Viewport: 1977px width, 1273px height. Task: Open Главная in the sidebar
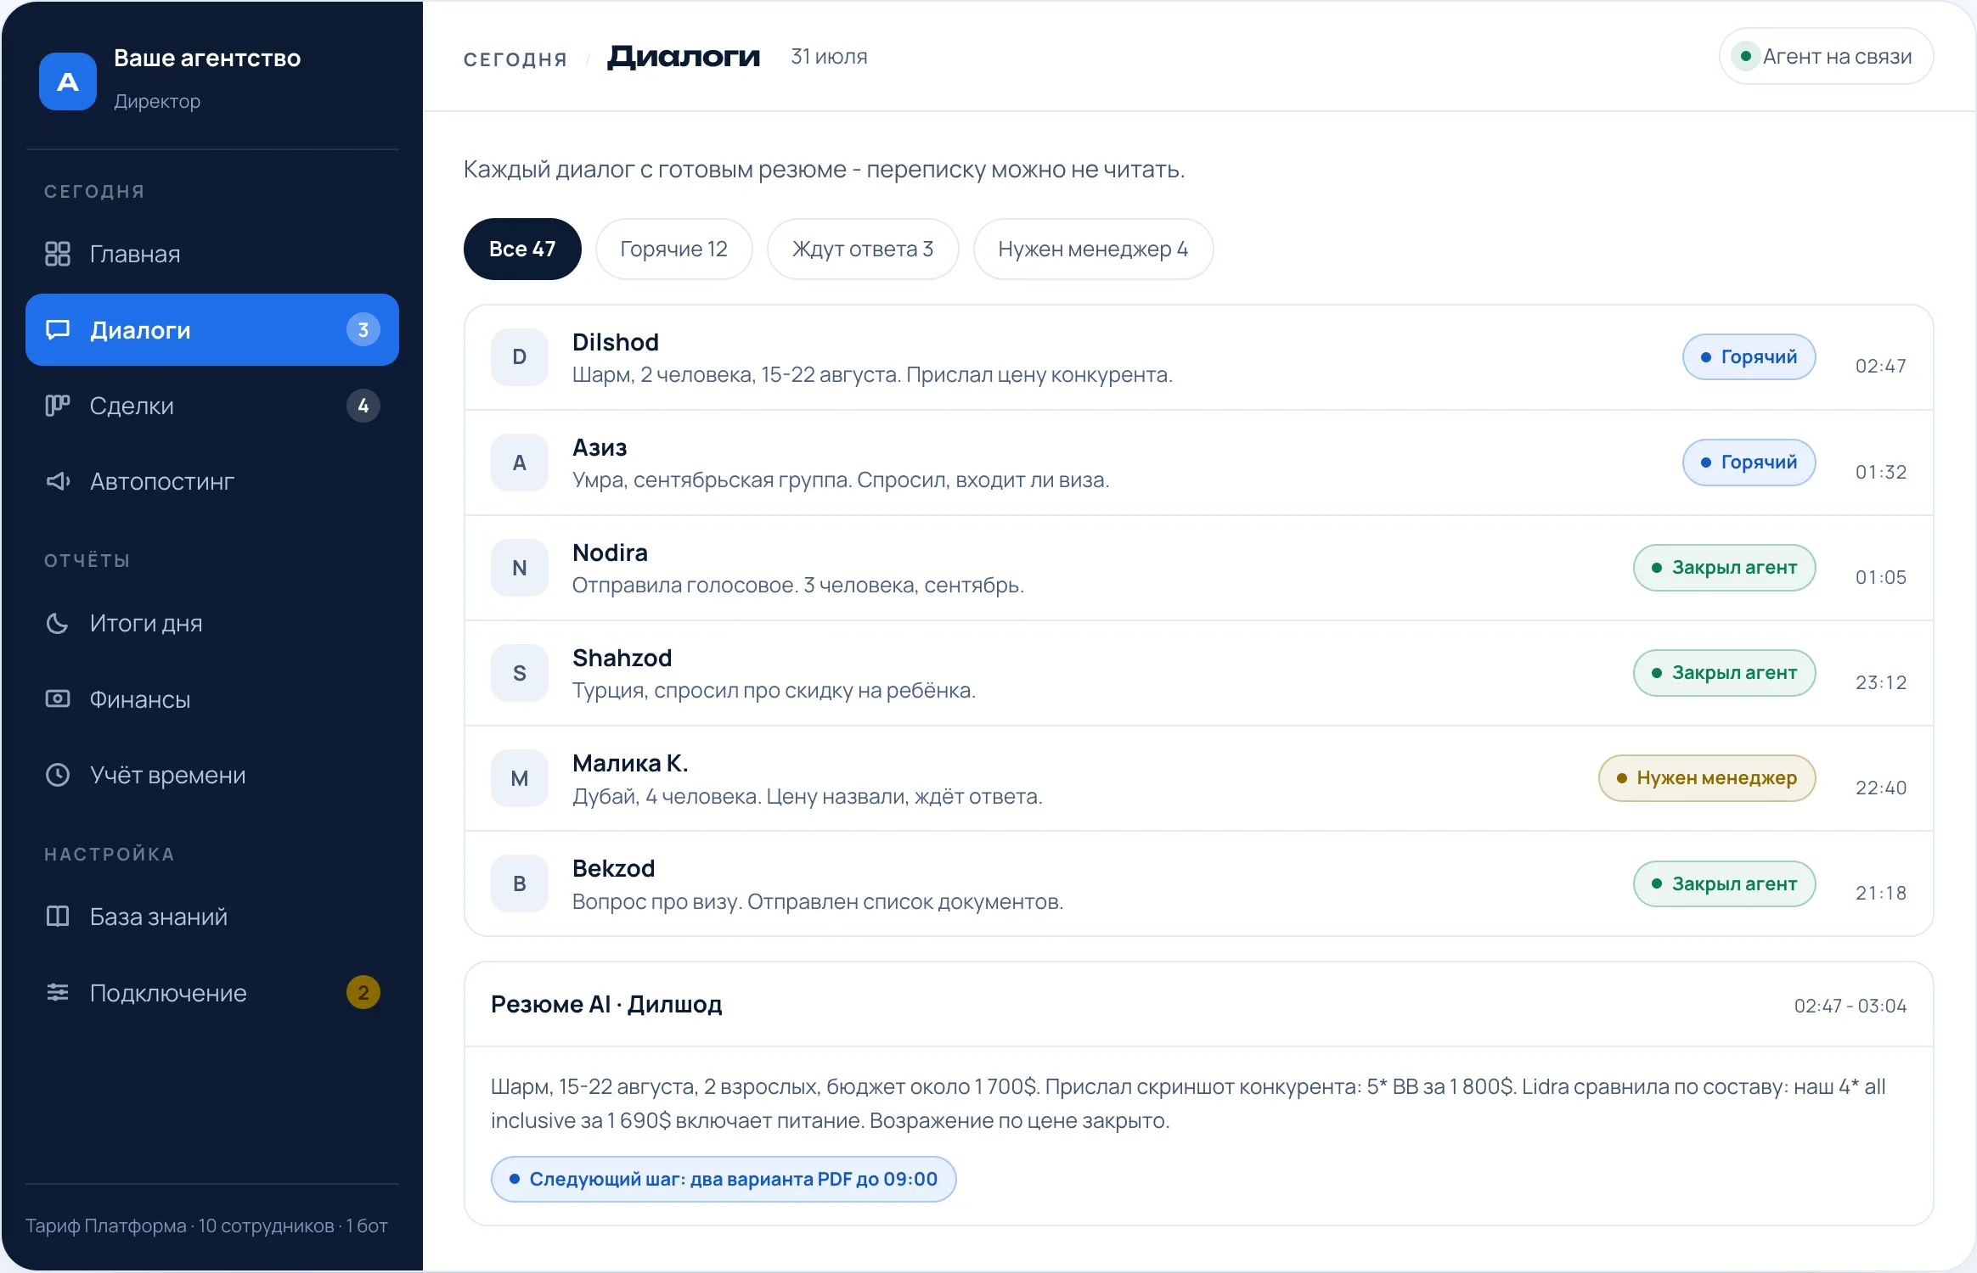point(212,254)
